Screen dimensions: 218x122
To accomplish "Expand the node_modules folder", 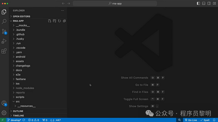I will 38,88.
